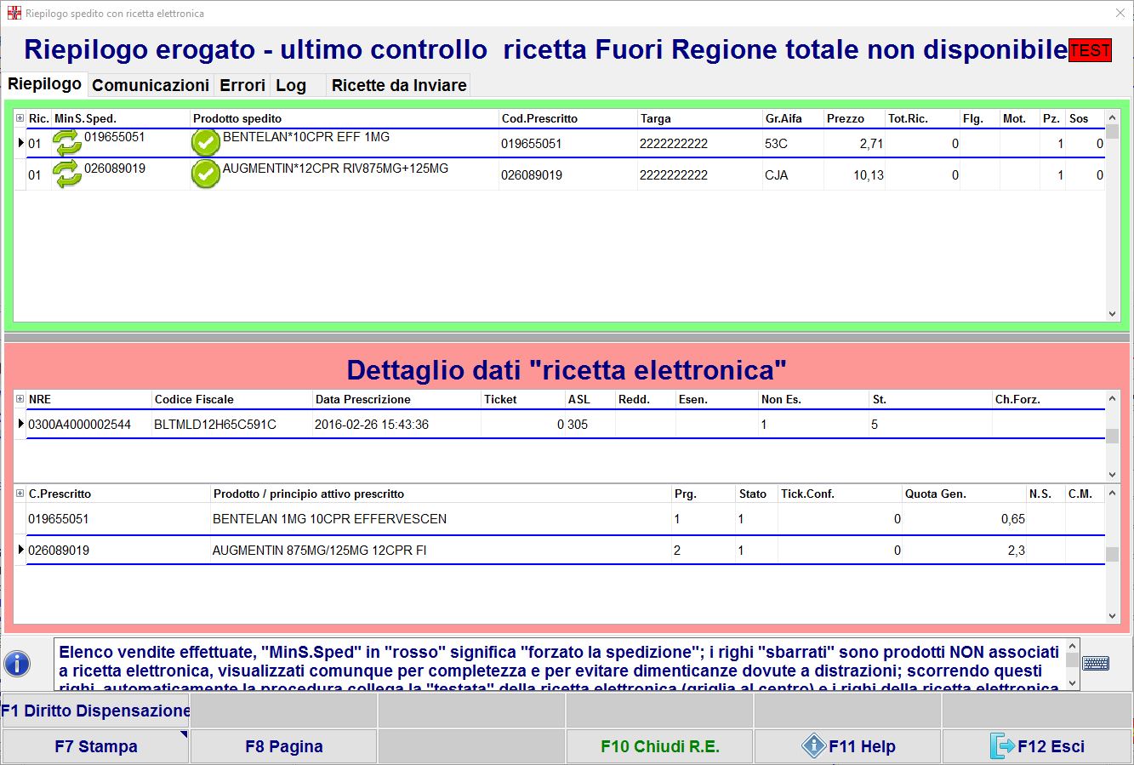Open the Ricette da Inviare tab
This screenshot has height=765, width=1134.
[x=398, y=85]
